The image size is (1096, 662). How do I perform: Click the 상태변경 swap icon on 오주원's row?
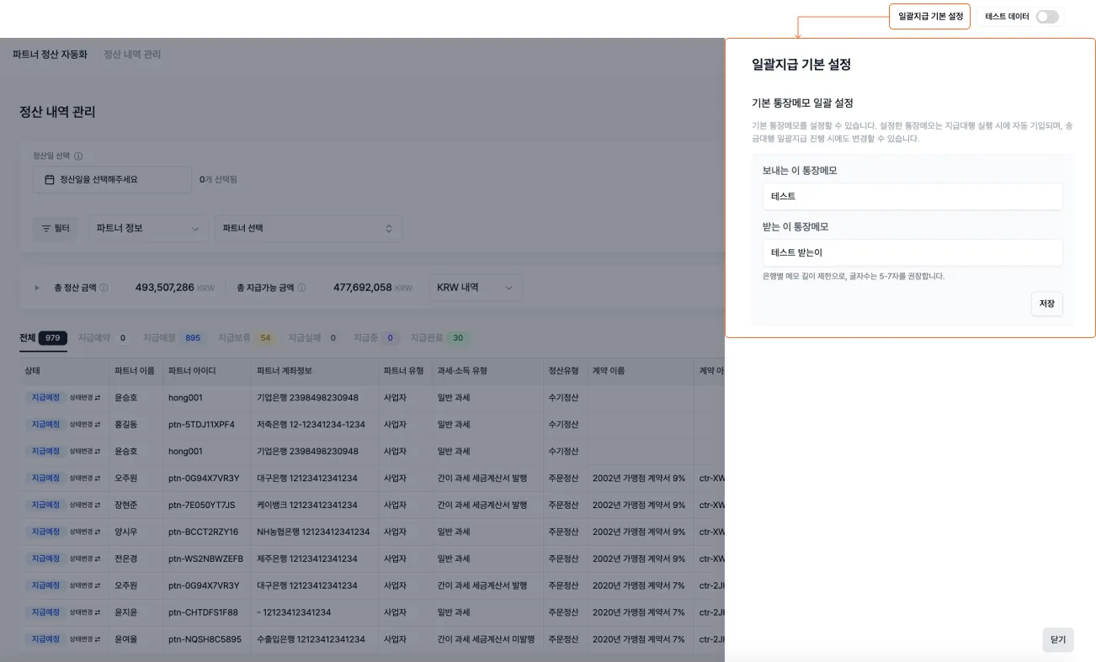point(98,478)
